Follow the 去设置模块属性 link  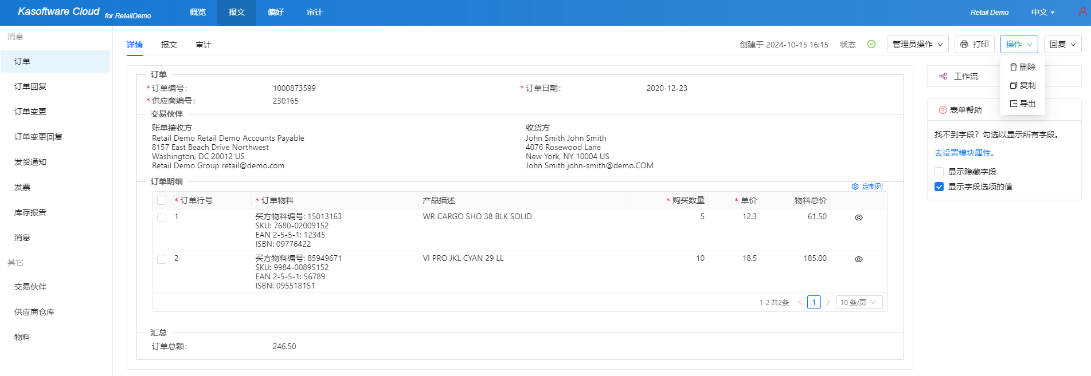[x=964, y=153]
